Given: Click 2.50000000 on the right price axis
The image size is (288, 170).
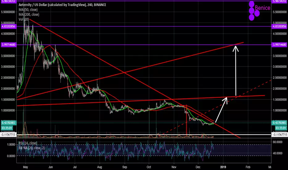Looking at the screenshot, I should (x=279, y=78).
